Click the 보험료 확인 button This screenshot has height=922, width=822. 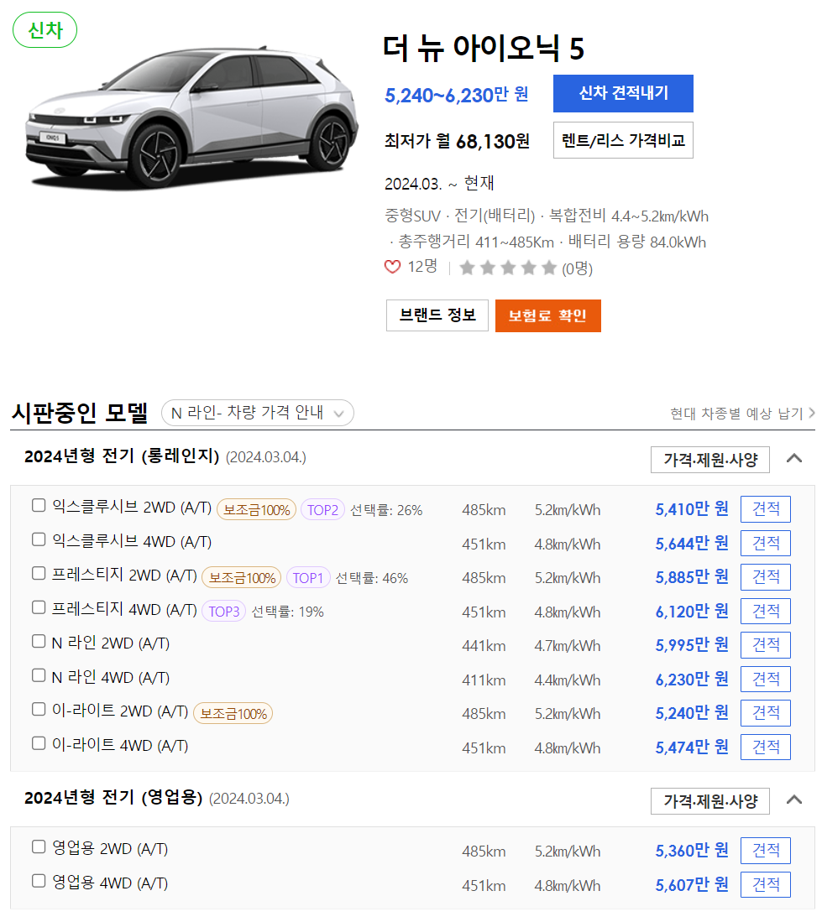coord(547,315)
